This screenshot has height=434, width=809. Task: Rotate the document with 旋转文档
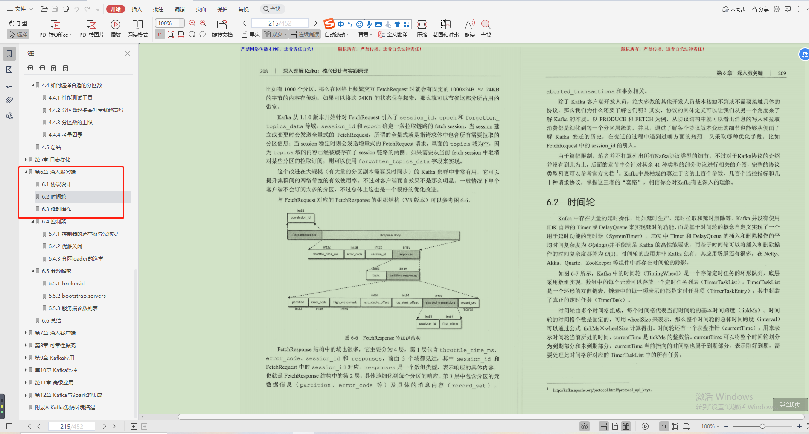(222, 29)
